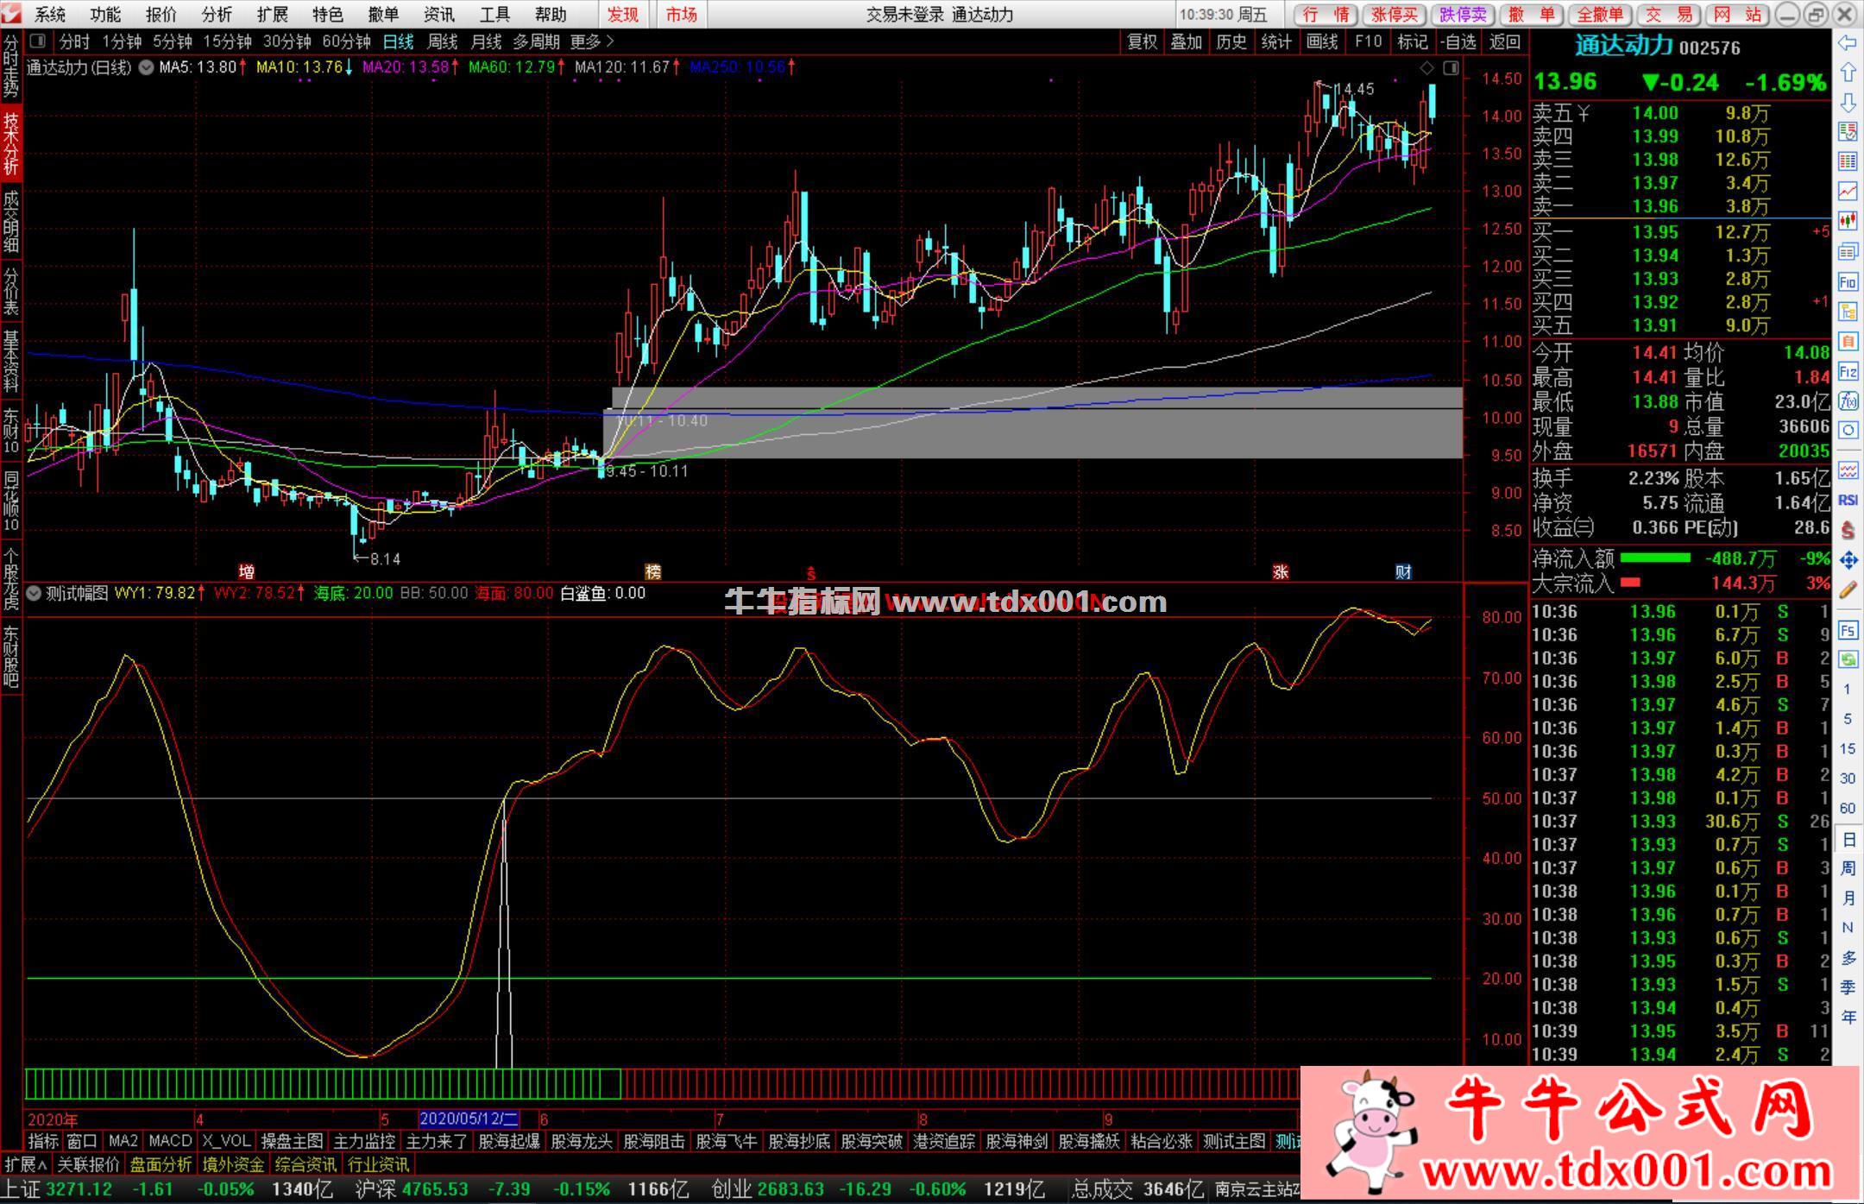Click the 行情 button in top bar
This screenshot has width=1864, height=1204.
[1326, 15]
